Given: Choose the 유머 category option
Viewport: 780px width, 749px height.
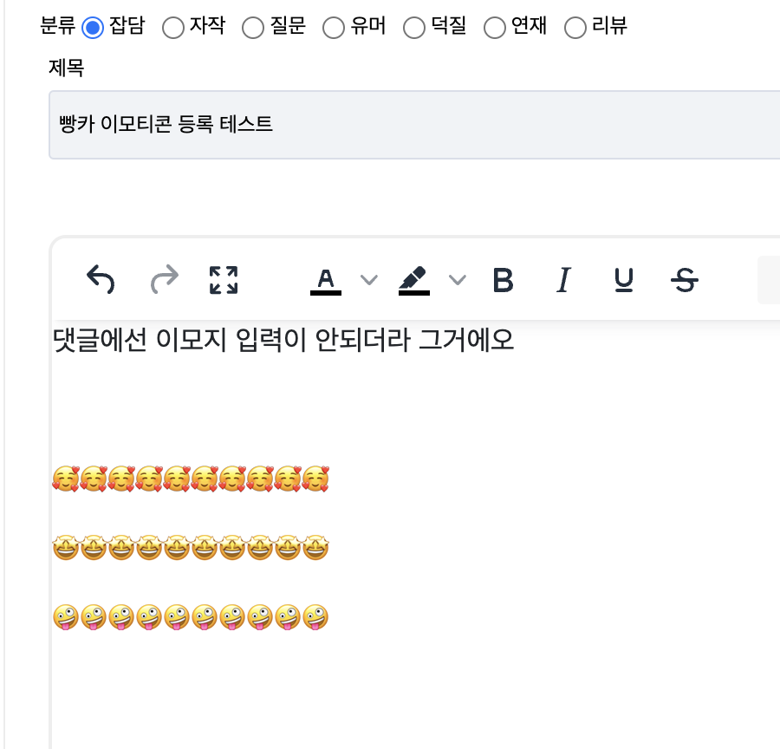Looking at the screenshot, I should 334,28.
